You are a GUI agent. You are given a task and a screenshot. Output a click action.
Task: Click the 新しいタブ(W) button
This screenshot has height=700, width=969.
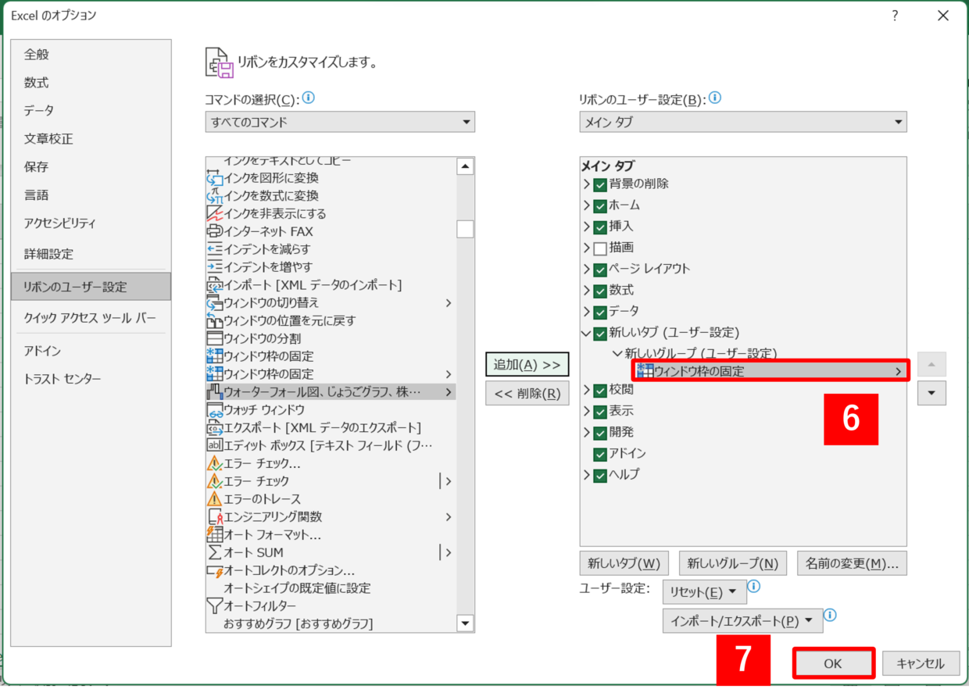coord(624,562)
